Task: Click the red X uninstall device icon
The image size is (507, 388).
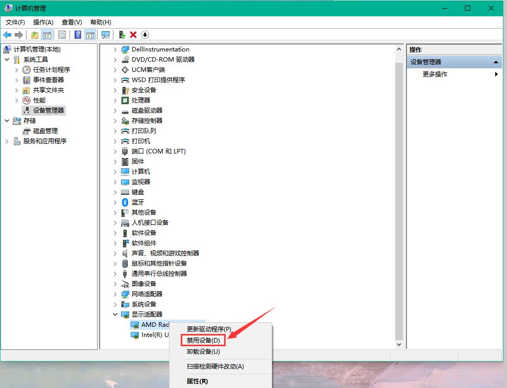Action: [x=133, y=35]
